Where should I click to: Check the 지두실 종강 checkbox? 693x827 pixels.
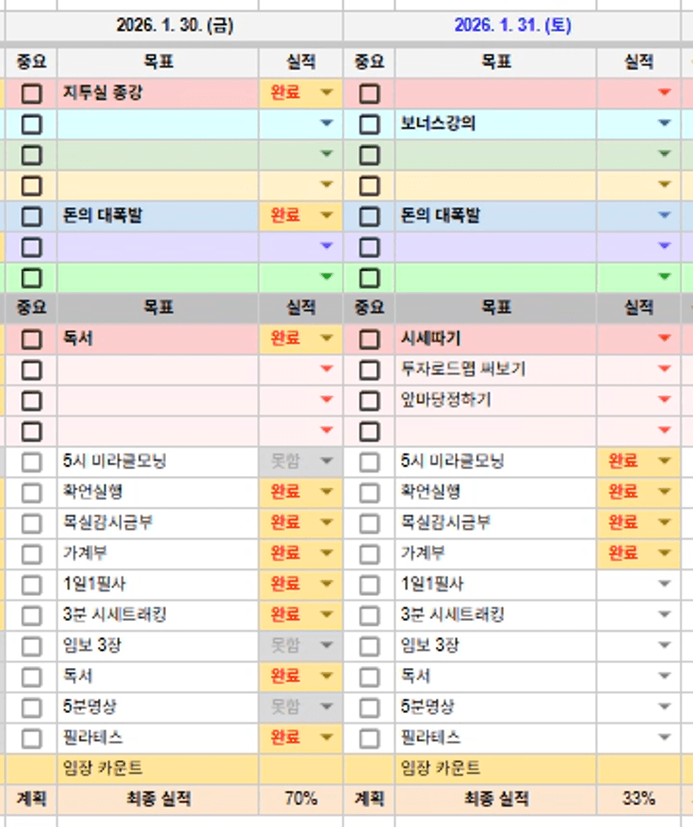coord(31,94)
